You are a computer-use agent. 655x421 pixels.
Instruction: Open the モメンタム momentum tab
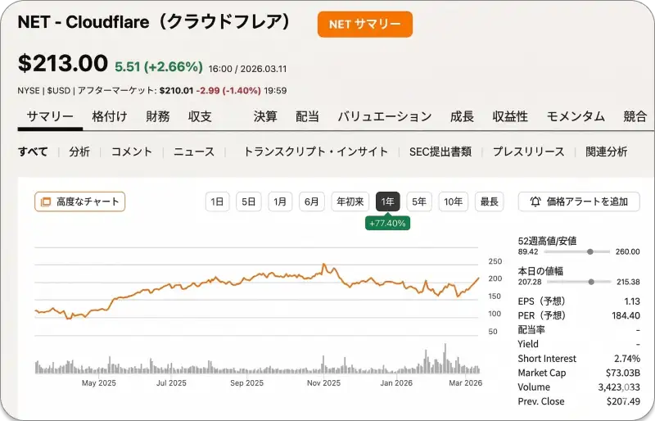pos(576,116)
